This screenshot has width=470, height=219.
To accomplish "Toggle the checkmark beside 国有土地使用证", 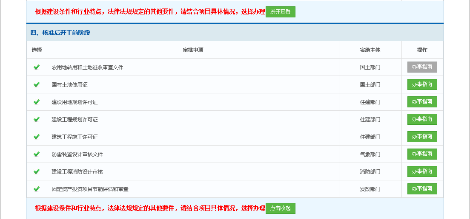I will 37,84.
